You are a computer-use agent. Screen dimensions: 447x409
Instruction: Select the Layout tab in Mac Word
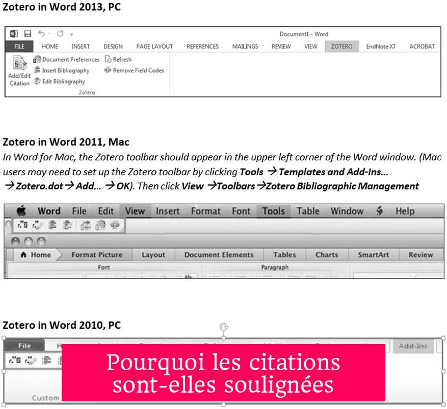click(x=153, y=254)
